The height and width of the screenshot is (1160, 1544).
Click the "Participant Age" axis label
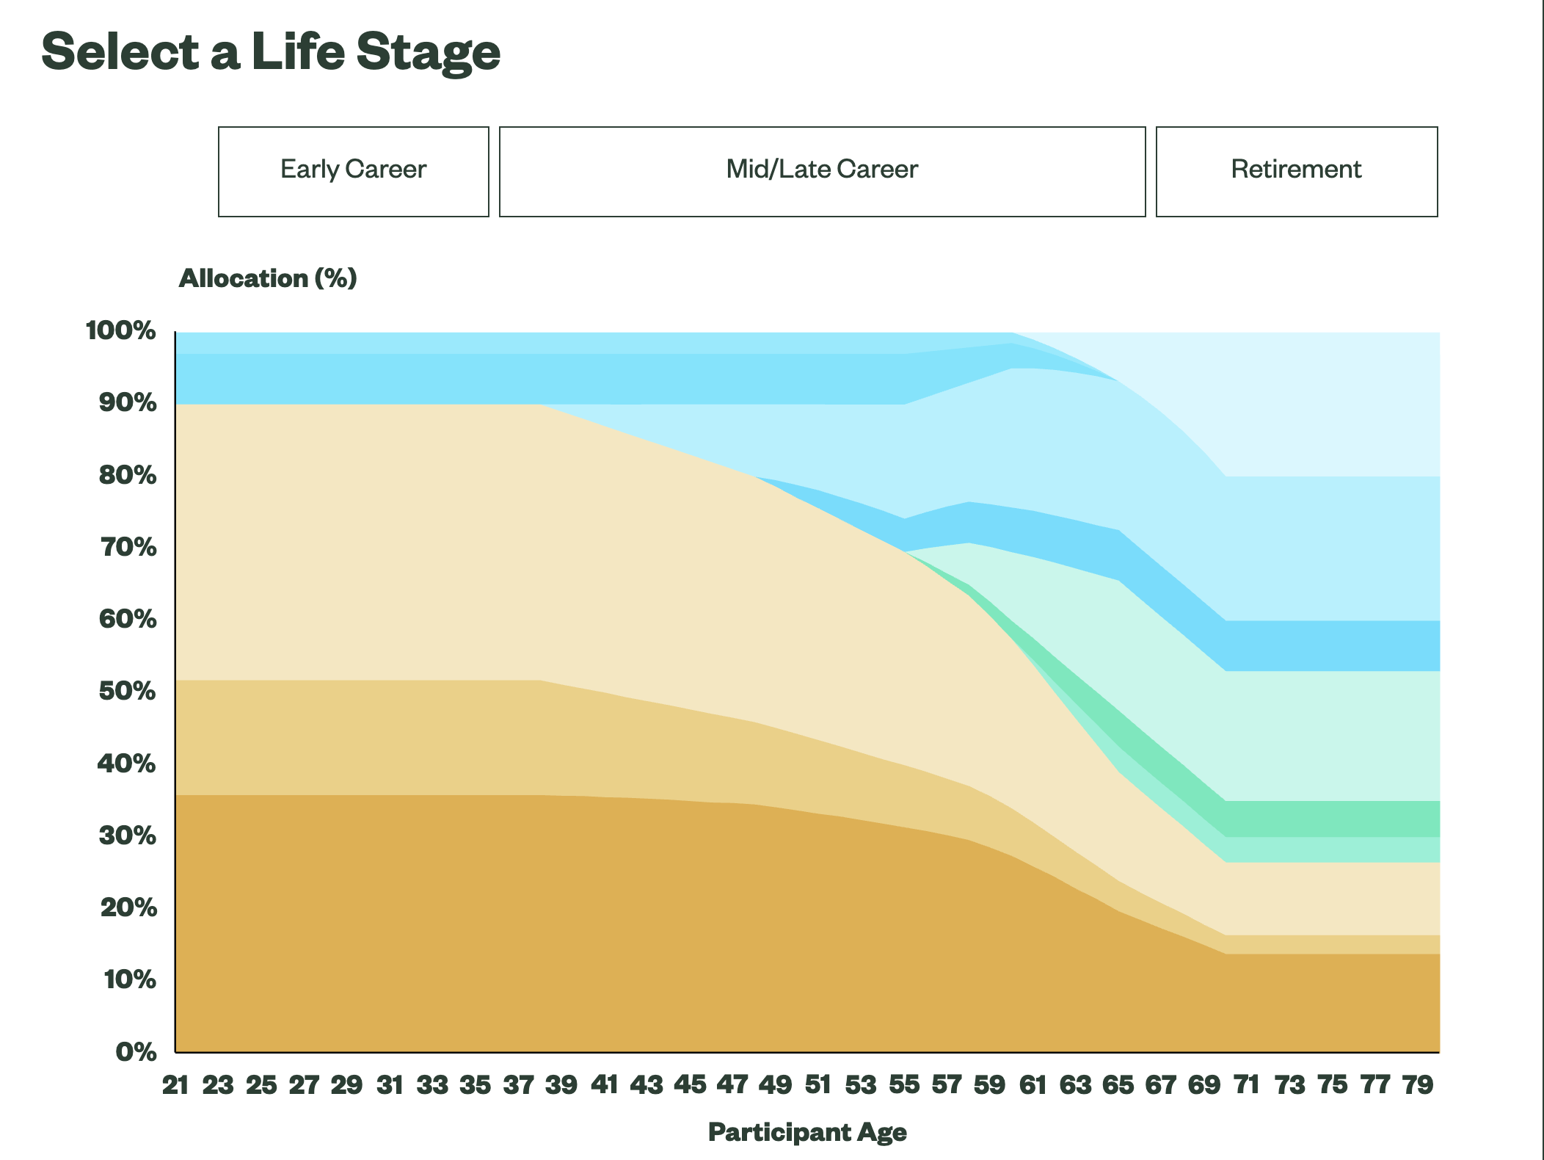click(807, 1132)
